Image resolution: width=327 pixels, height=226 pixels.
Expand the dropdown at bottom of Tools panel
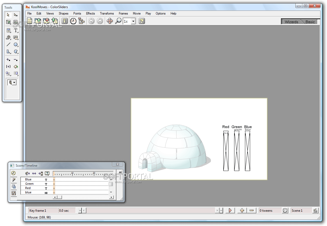pos(14,83)
